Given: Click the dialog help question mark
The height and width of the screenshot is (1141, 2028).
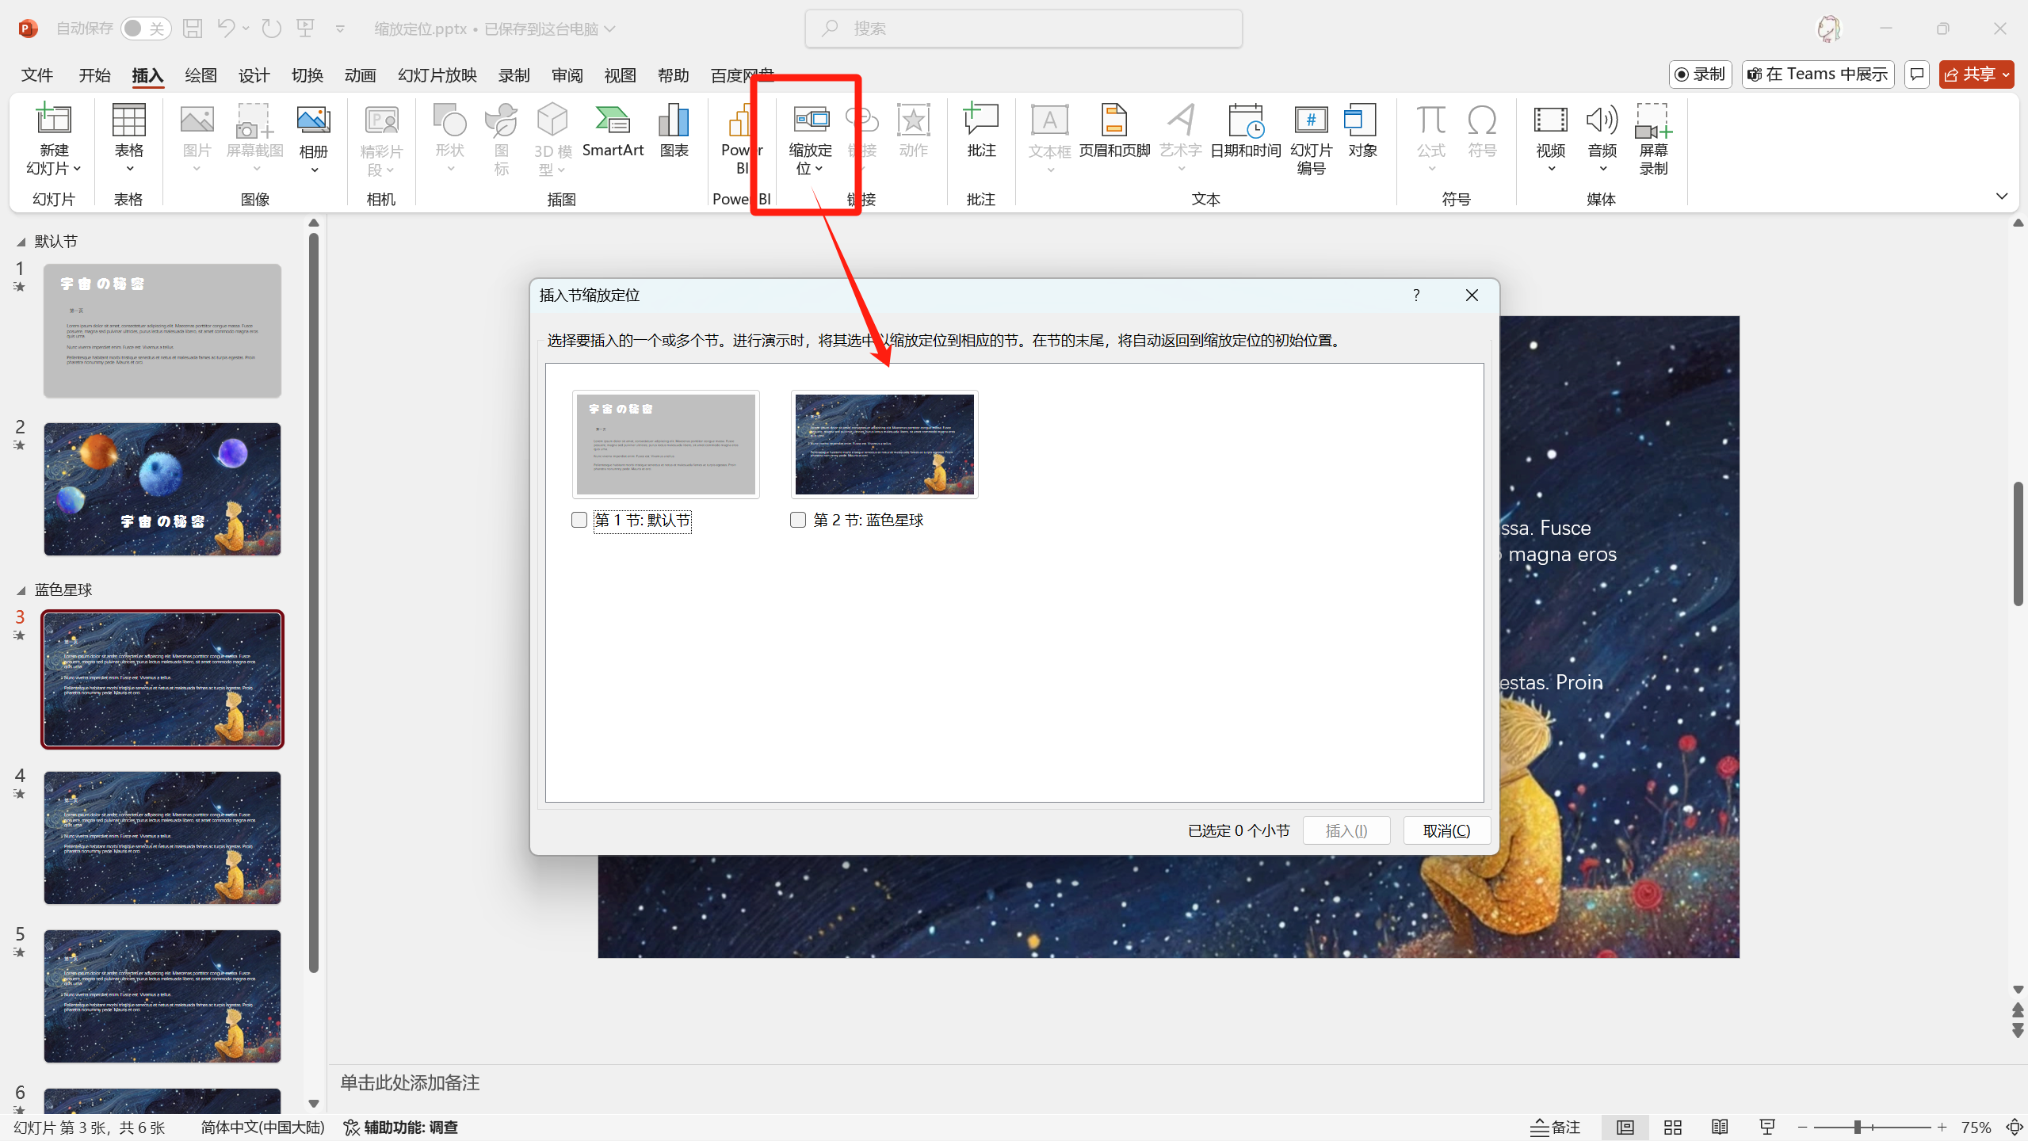Looking at the screenshot, I should (1416, 295).
